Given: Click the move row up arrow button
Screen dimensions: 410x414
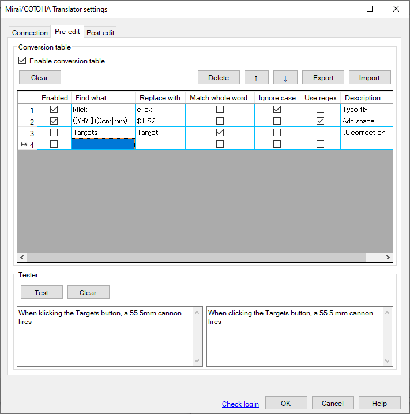Looking at the screenshot, I should (256, 78).
